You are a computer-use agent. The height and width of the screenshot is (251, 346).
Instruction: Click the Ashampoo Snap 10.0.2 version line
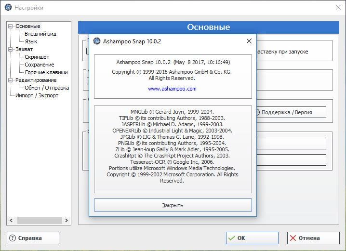[x=173, y=62]
